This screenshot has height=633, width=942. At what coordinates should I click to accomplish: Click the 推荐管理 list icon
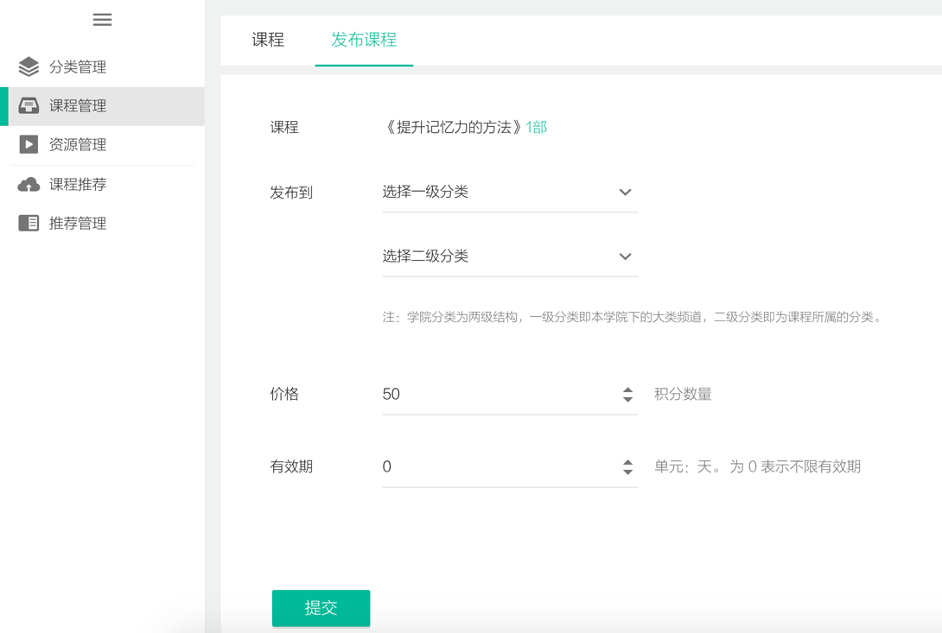coord(29,223)
